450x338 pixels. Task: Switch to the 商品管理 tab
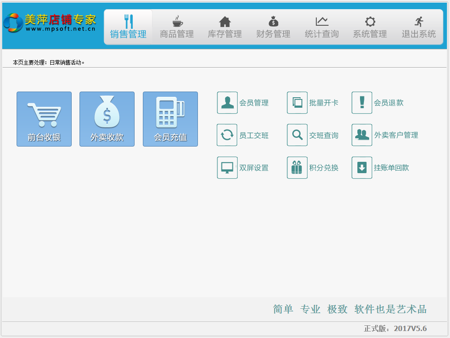[x=177, y=27]
